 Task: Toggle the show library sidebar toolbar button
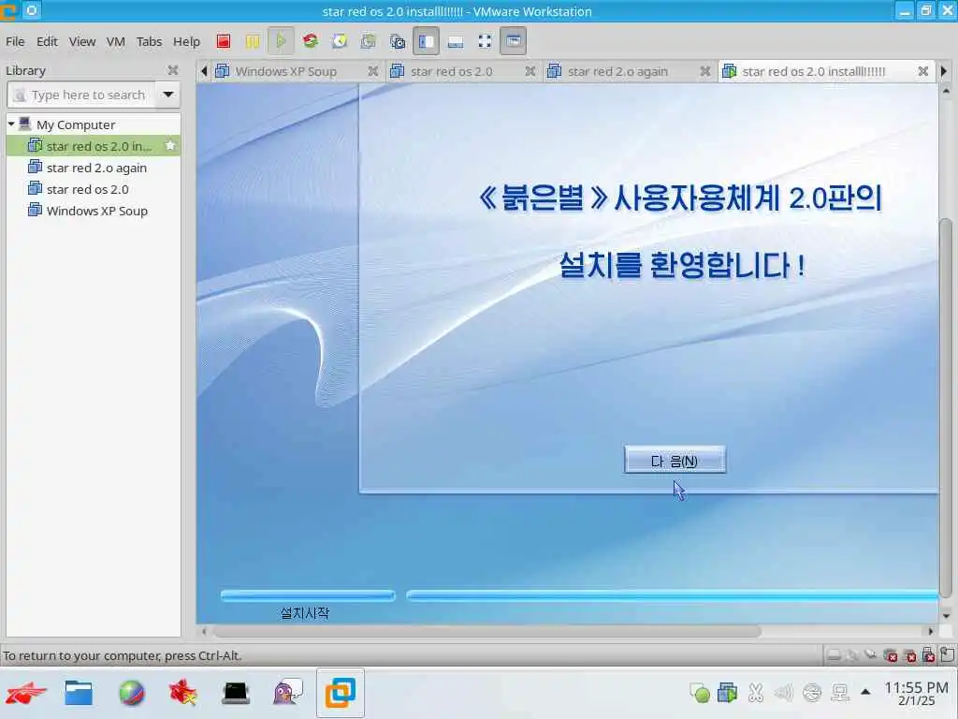coord(426,41)
